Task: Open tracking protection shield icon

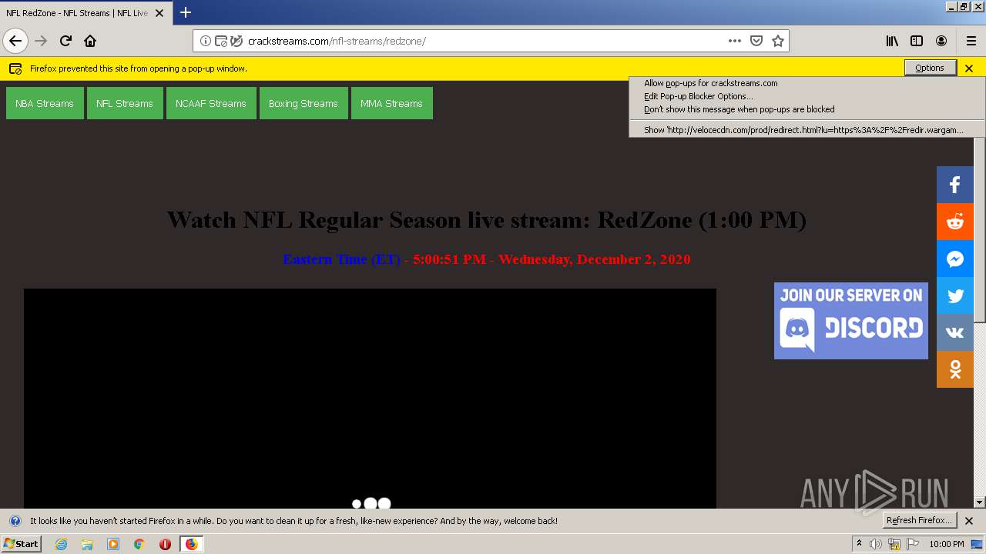Action: 236,41
